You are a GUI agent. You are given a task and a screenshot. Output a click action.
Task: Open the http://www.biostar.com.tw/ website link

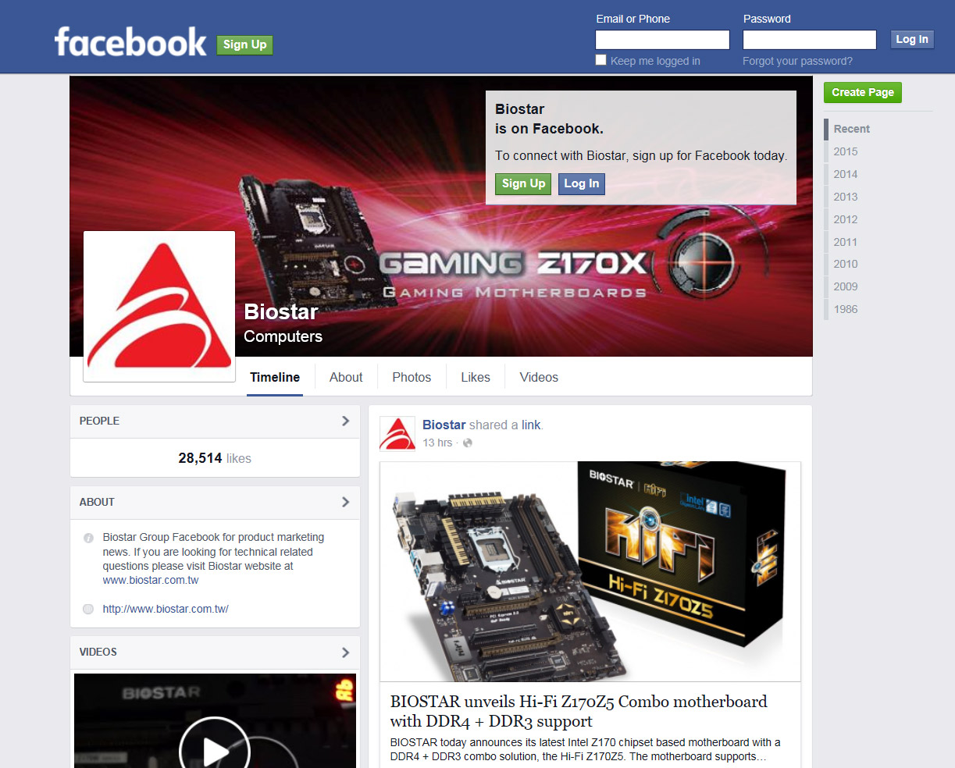pos(166,610)
